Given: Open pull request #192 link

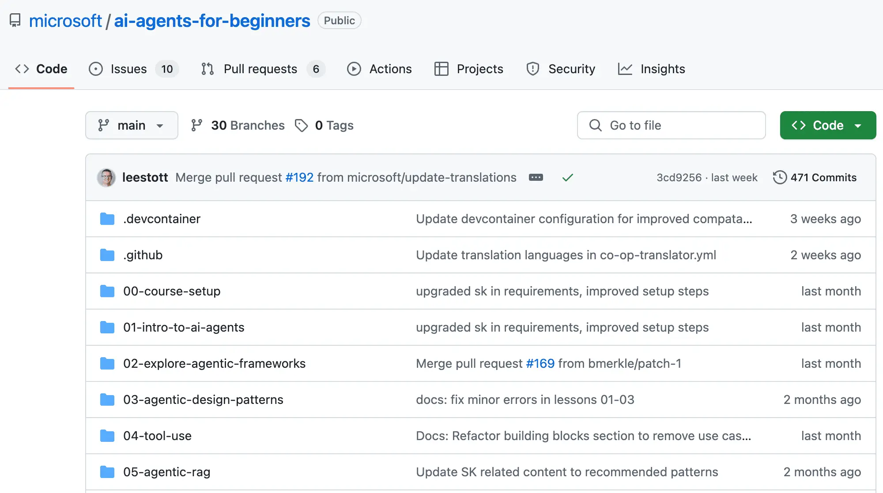Looking at the screenshot, I should click(299, 177).
